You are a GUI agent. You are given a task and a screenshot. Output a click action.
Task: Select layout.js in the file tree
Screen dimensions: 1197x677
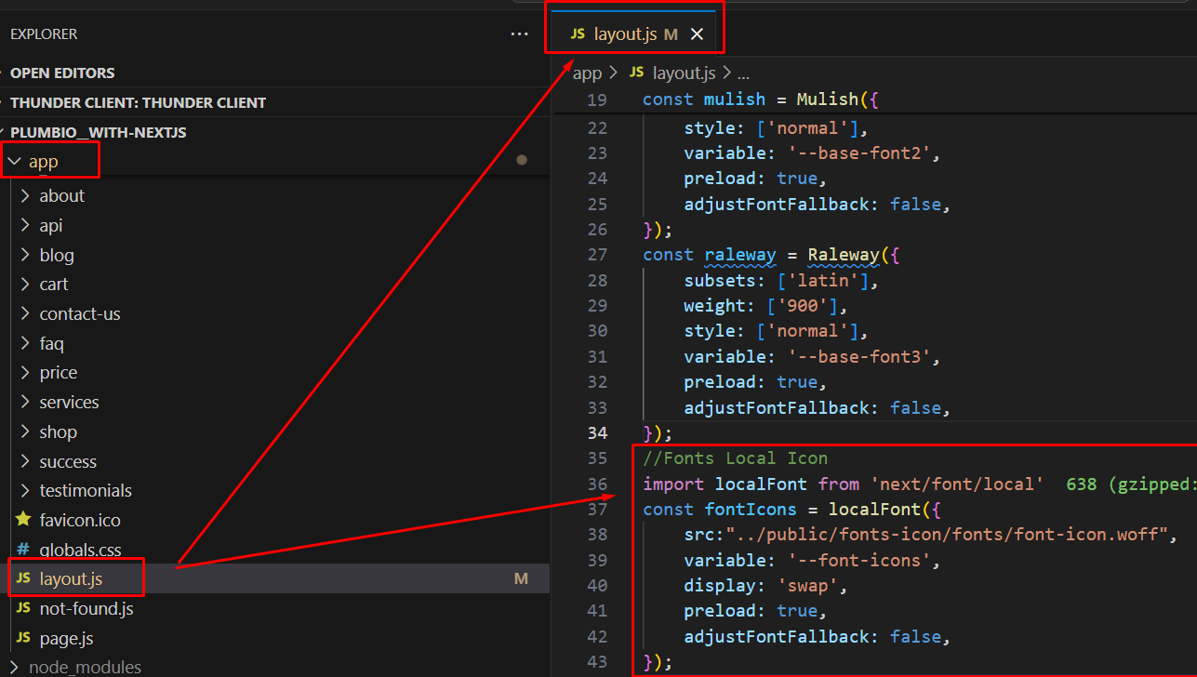[71, 578]
